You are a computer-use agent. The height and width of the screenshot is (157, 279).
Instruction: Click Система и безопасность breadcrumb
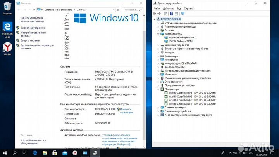pyautogui.click(x=59, y=10)
